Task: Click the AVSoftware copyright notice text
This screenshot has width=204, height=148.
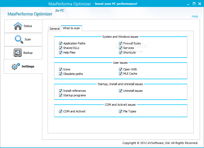Action: 160,143
